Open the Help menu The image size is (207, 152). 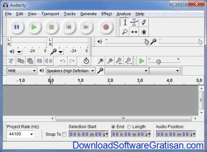point(140,14)
